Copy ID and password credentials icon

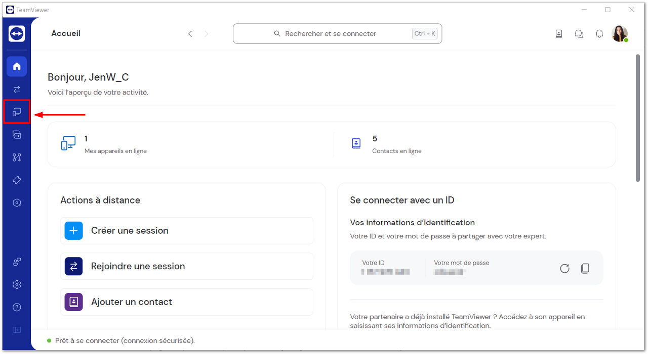pyautogui.click(x=585, y=269)
